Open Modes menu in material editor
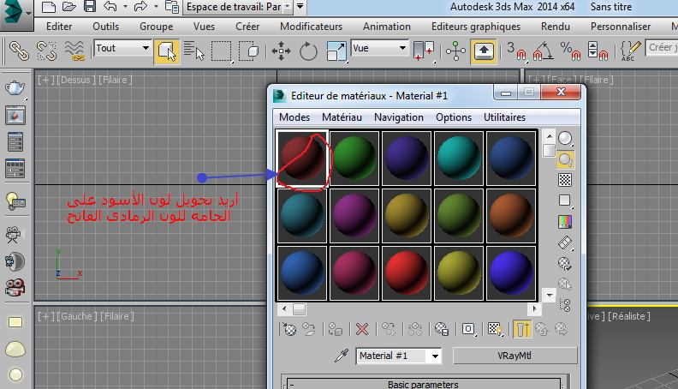This screenshot has height=389, width=678. 294,117
